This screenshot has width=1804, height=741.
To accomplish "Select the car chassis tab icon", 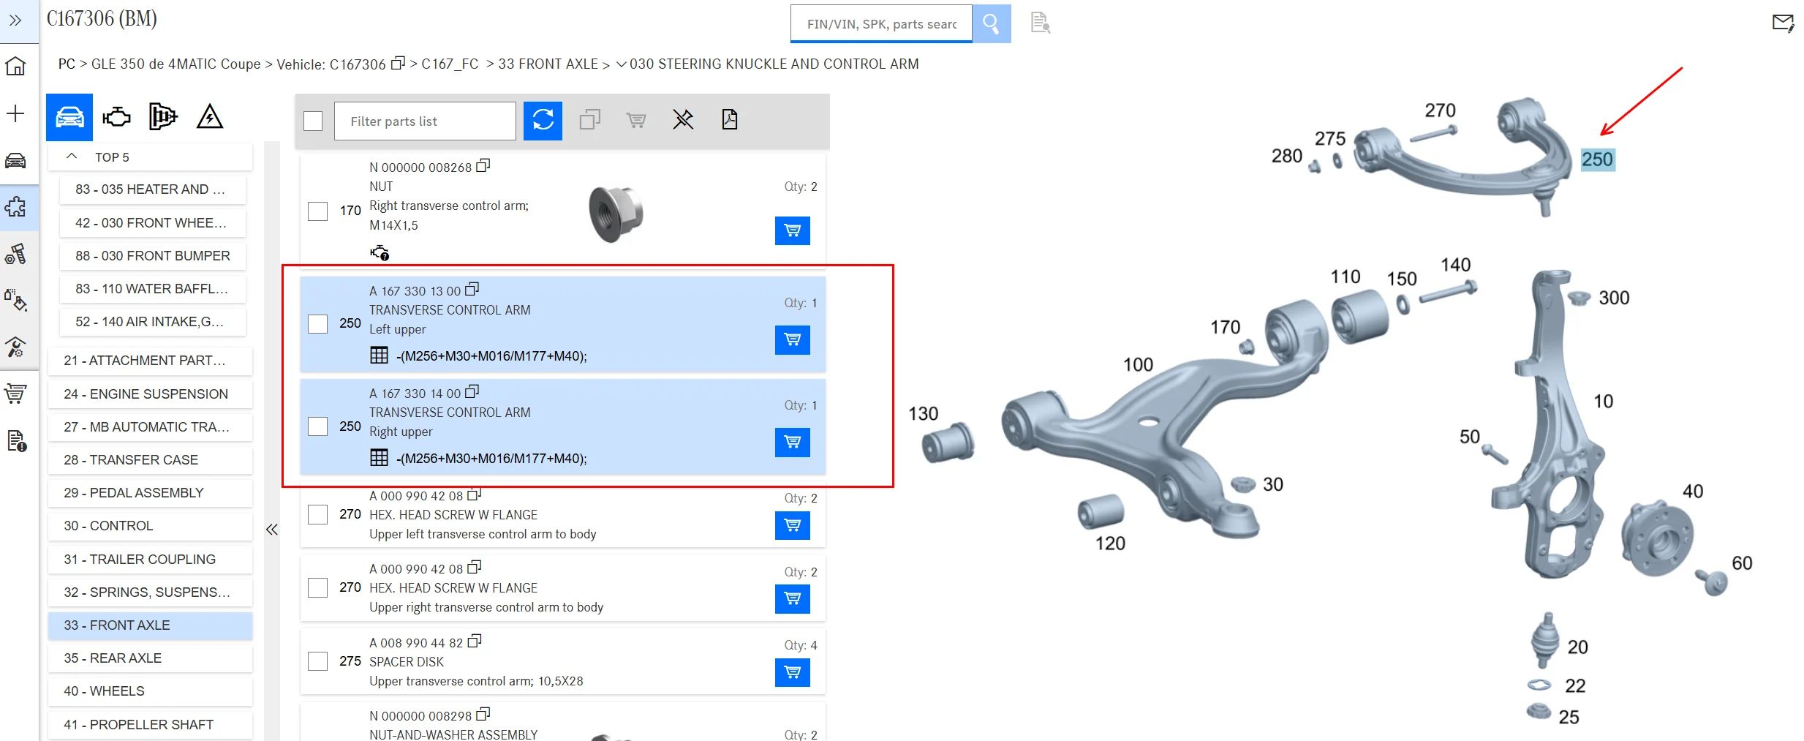I will (69, 117).
